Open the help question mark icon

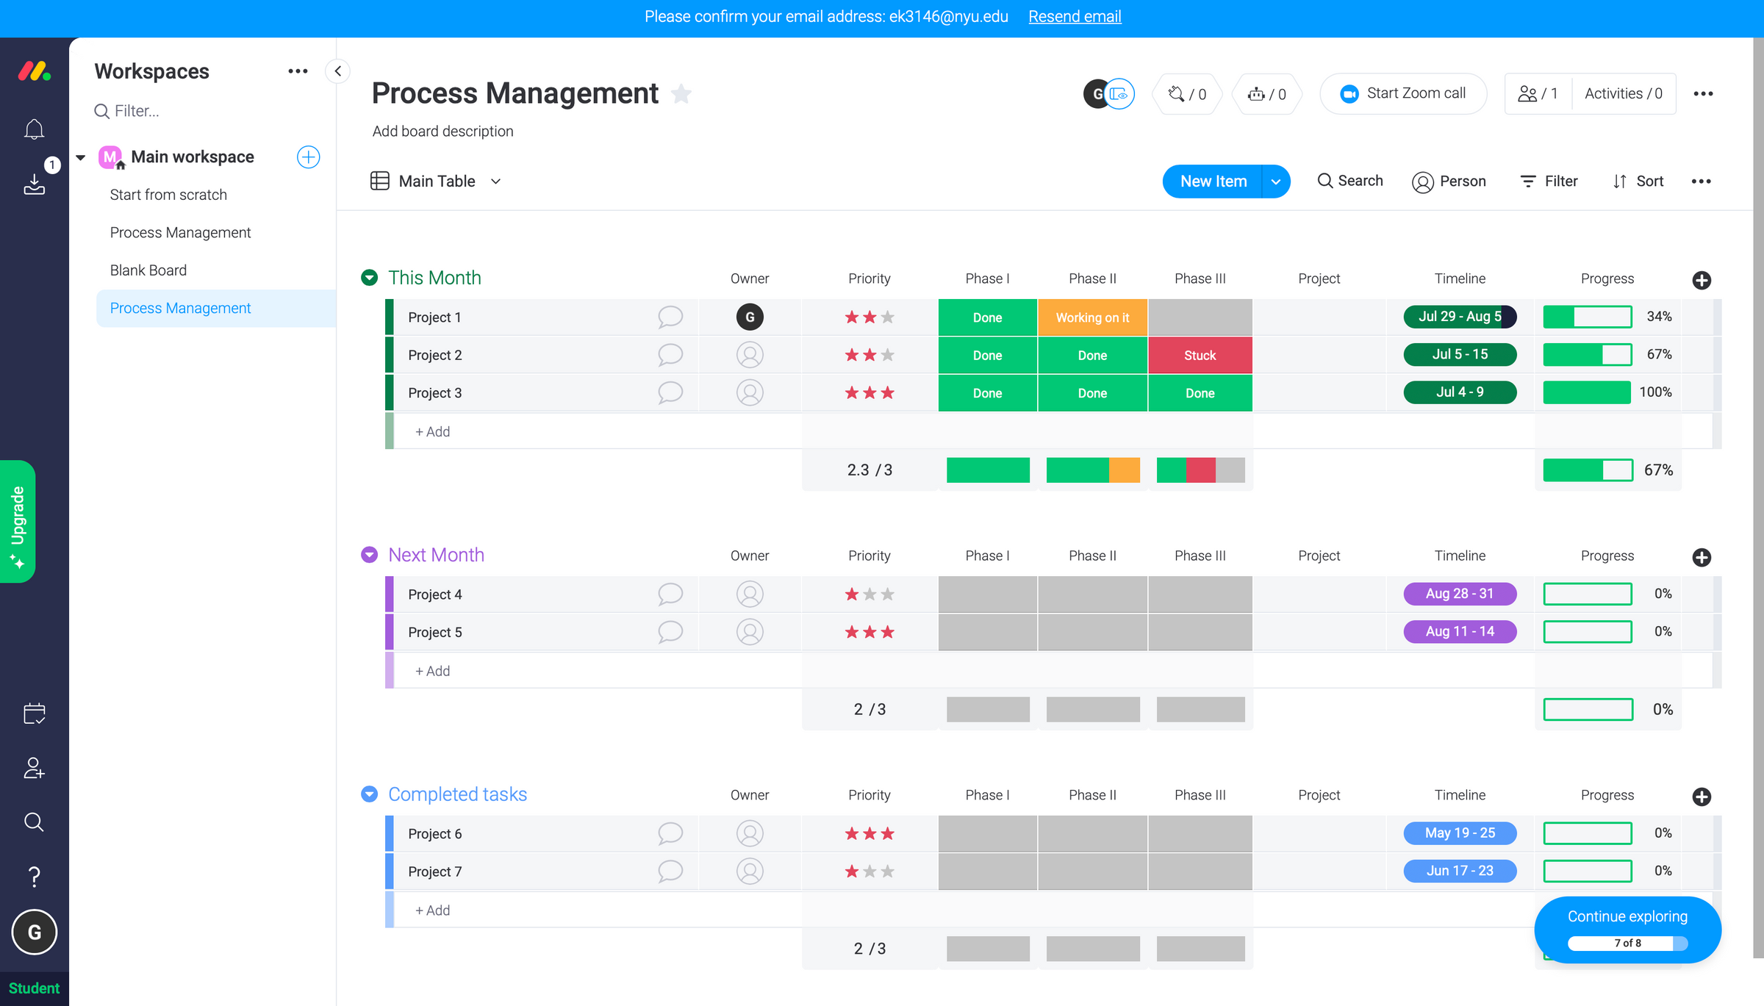pyautogui.click(x=34, y=876)
